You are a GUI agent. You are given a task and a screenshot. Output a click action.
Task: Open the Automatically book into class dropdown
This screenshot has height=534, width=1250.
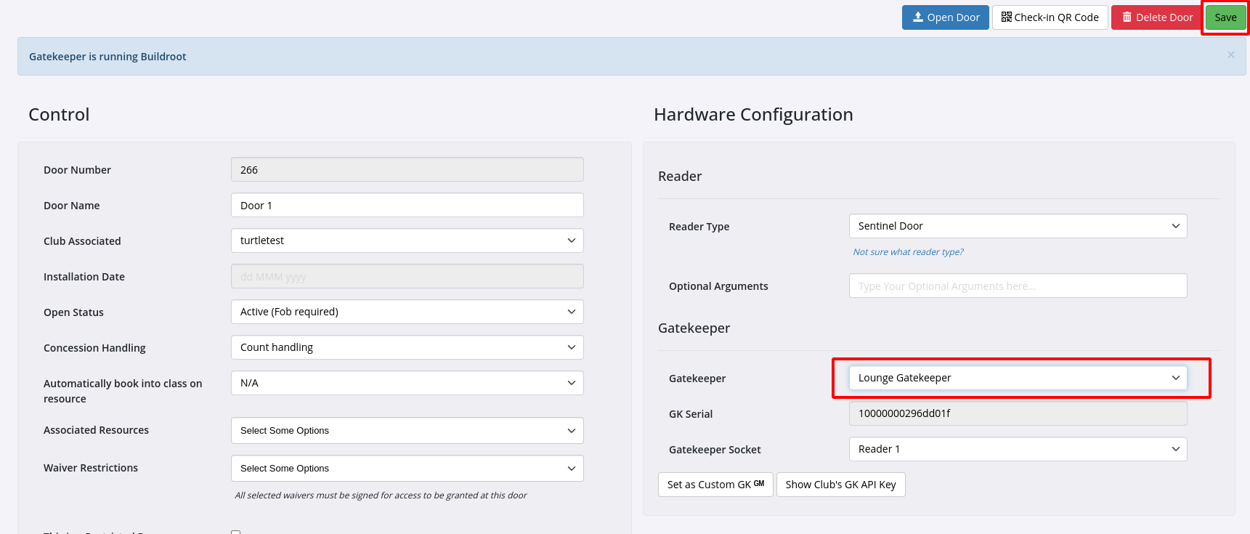click(407, 383)
